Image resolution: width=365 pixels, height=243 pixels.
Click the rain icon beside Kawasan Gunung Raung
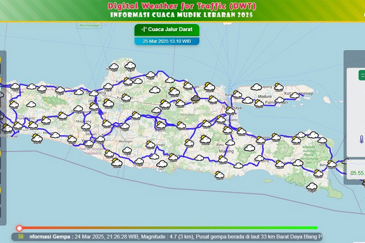click(x=322, y=141)
